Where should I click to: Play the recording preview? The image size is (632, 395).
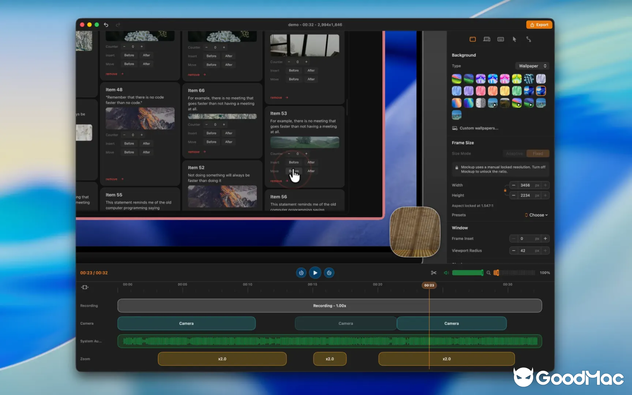(x=315, y=273)
